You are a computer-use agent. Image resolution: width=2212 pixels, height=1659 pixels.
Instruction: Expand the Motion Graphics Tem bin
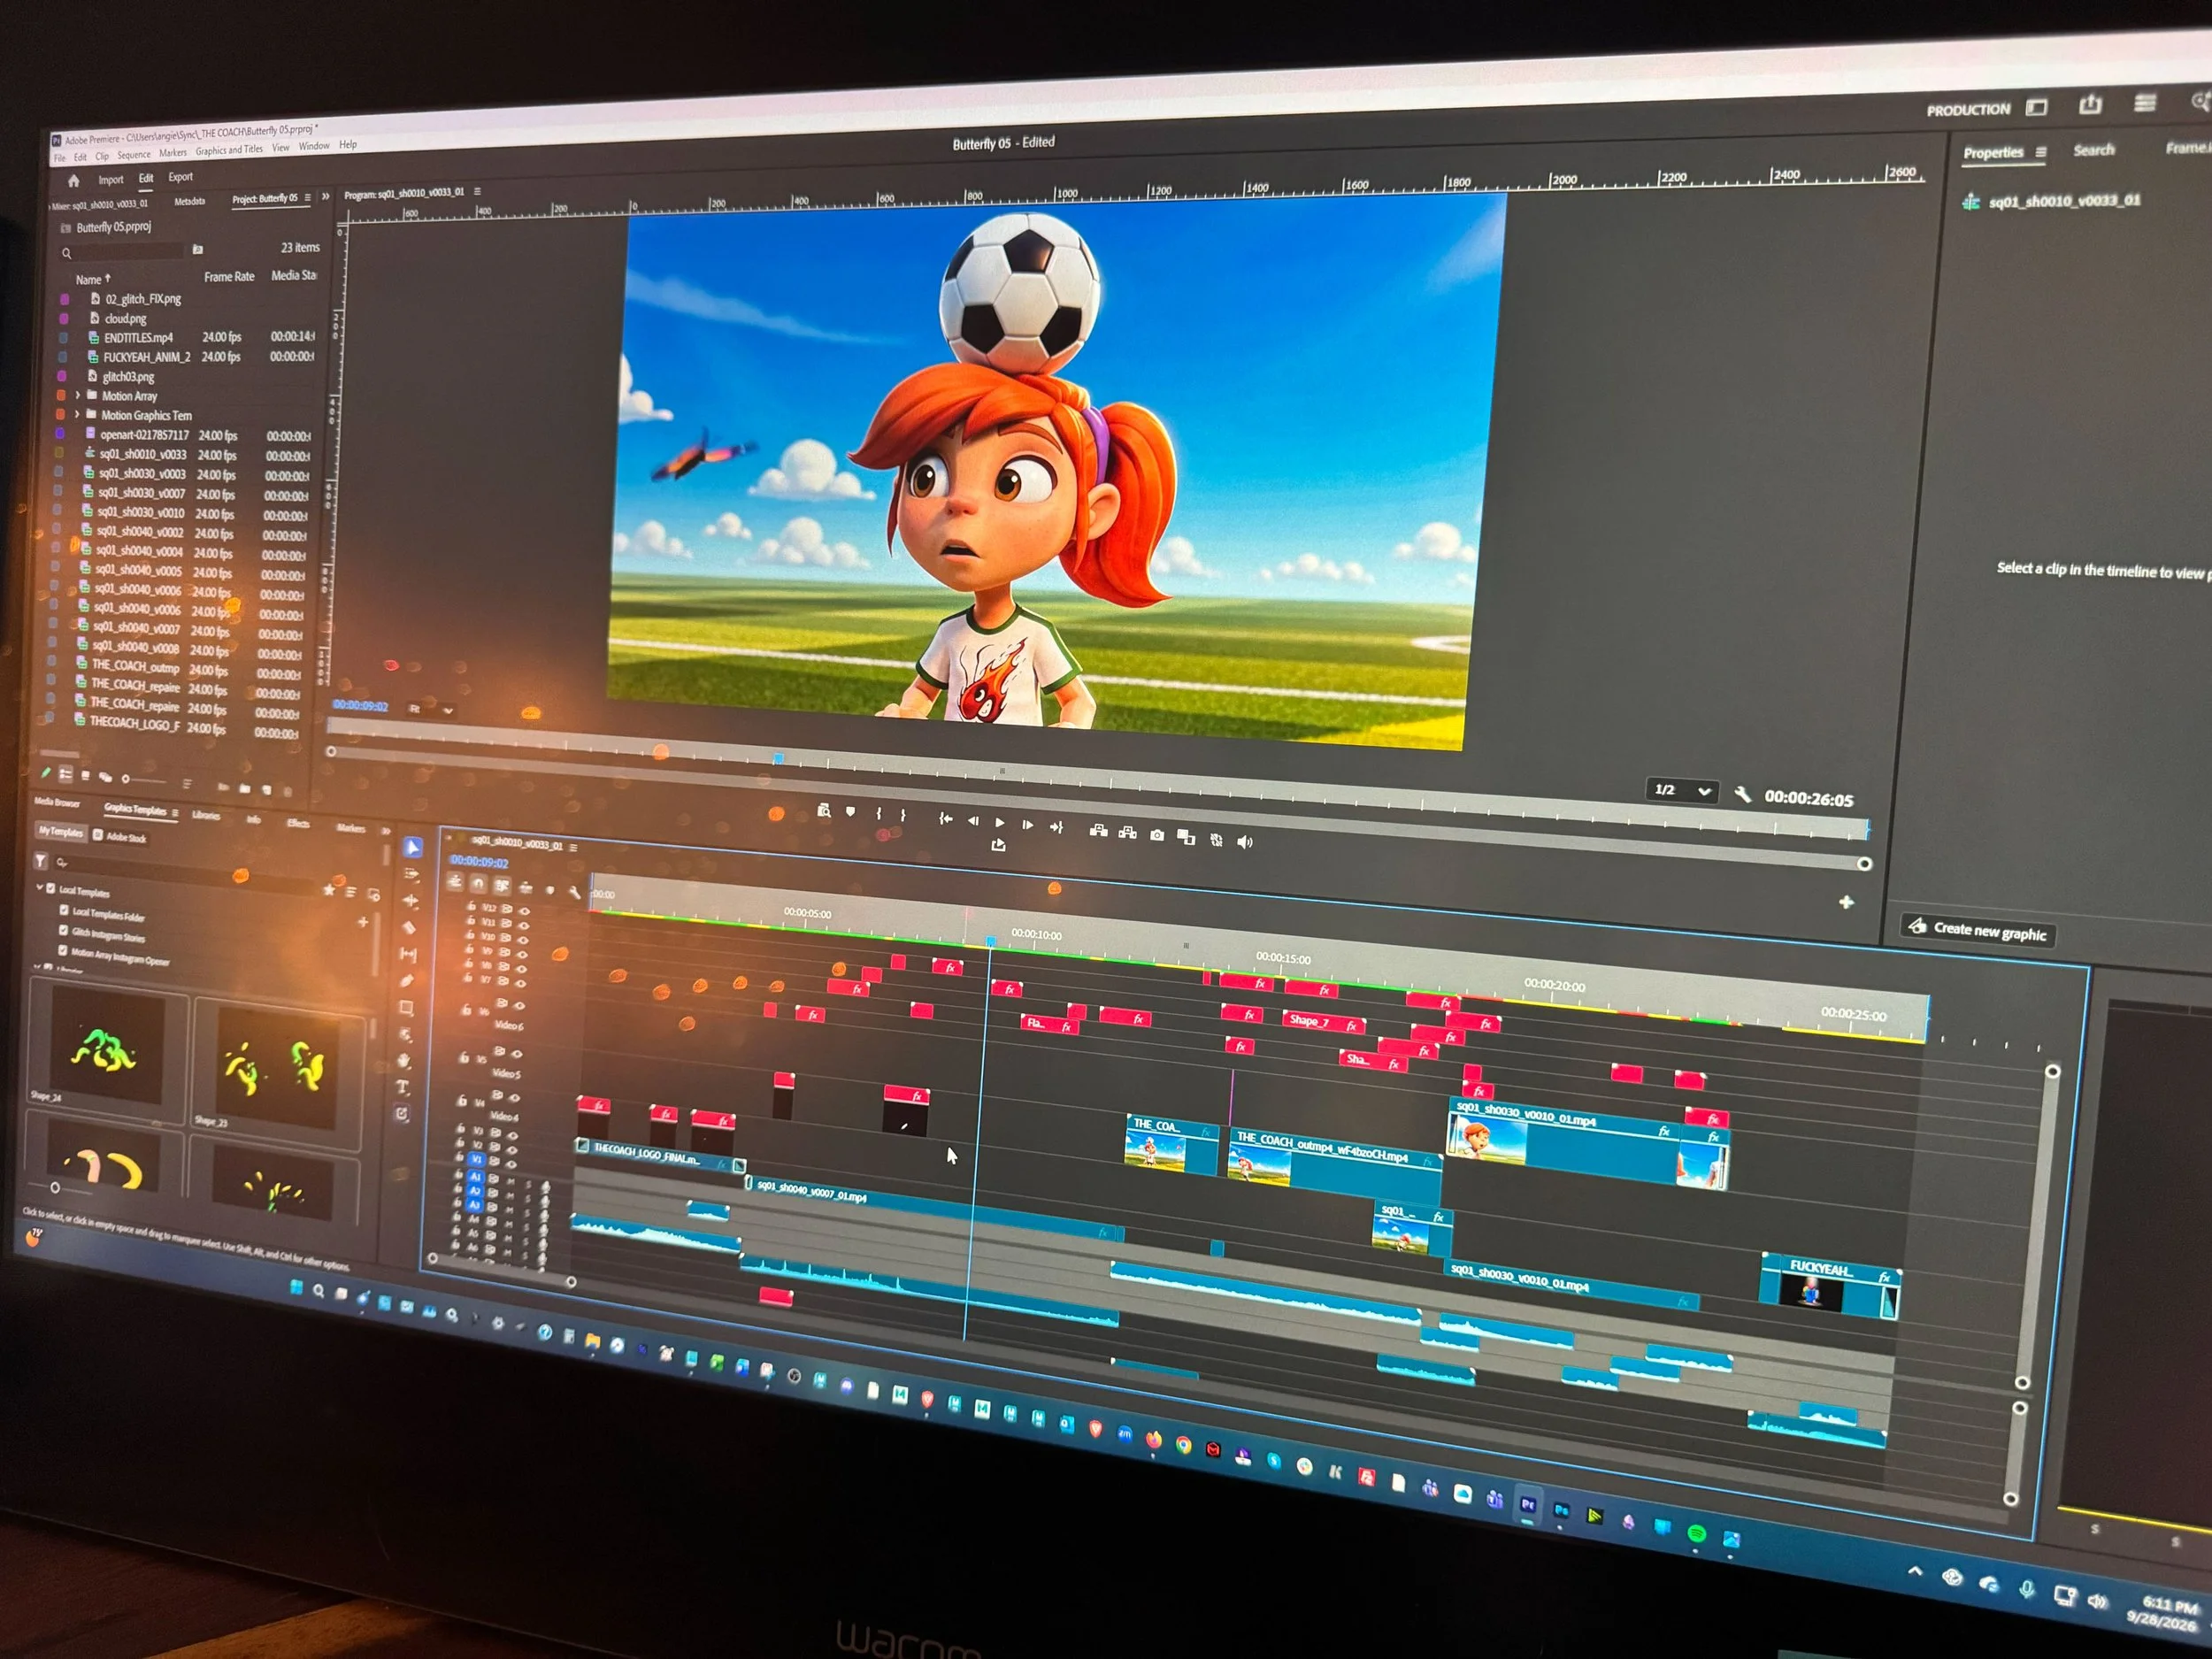(x=77, y=415)
